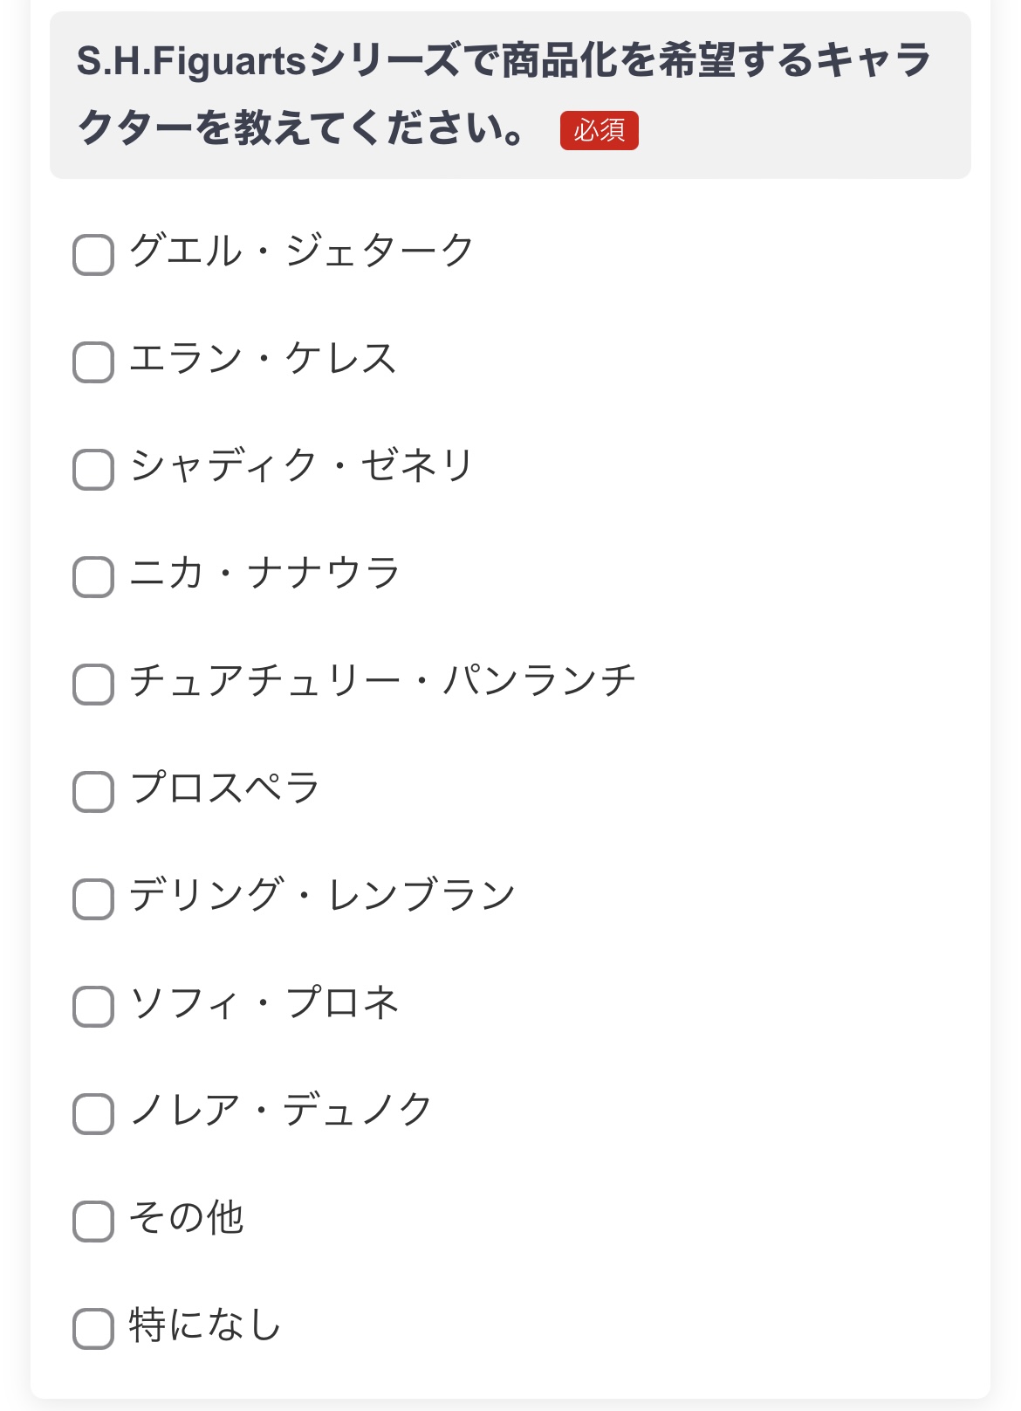The height and width of the screenshot is (1411, 1021).
Task: Check the グエル・ジェターク checkbox
Action: pyautogui.click(x=93, y=255)
